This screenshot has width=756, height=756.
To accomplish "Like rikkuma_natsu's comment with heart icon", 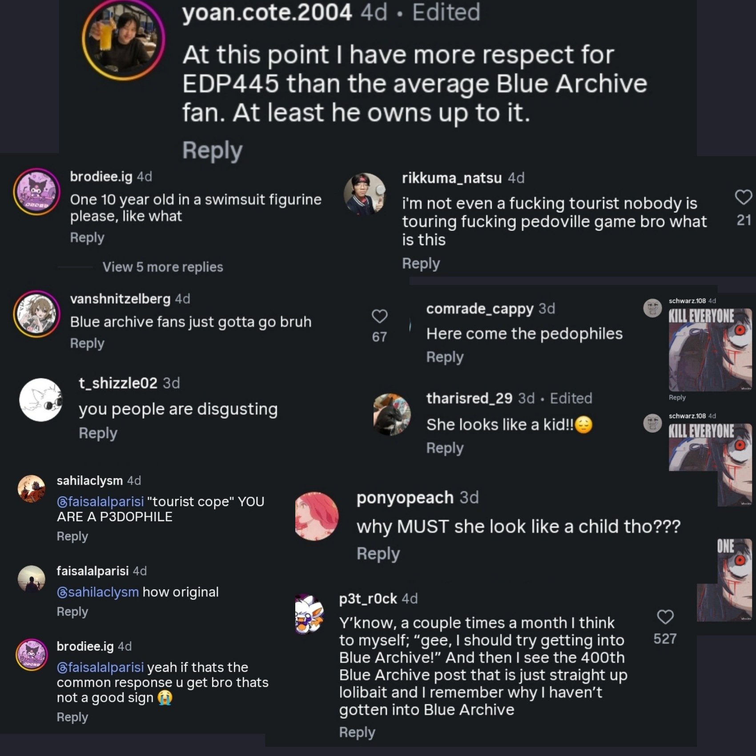I will tap(744, 197).
